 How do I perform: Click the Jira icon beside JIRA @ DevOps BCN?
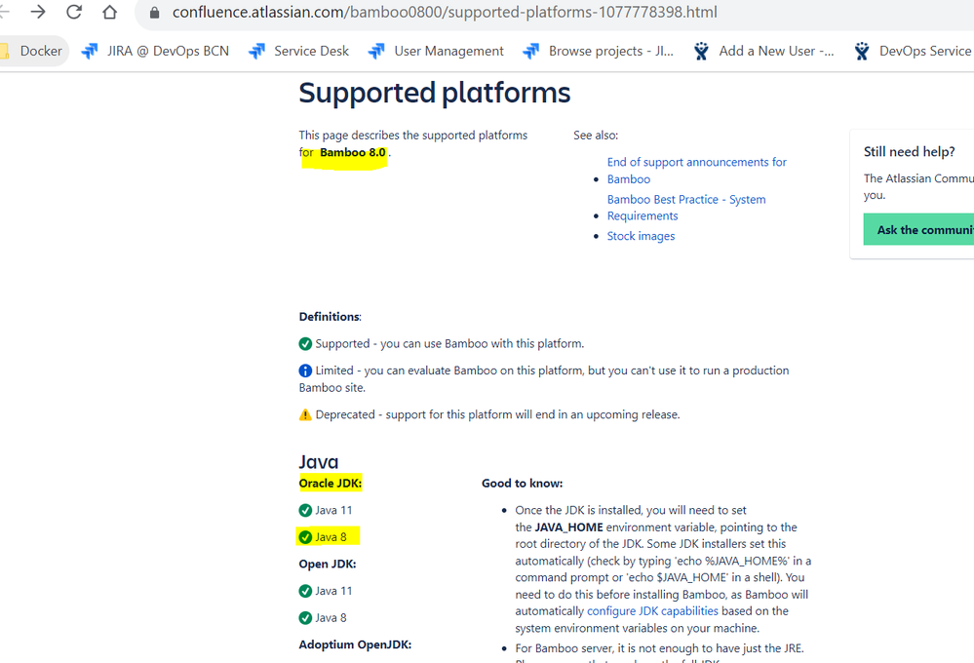90,51
